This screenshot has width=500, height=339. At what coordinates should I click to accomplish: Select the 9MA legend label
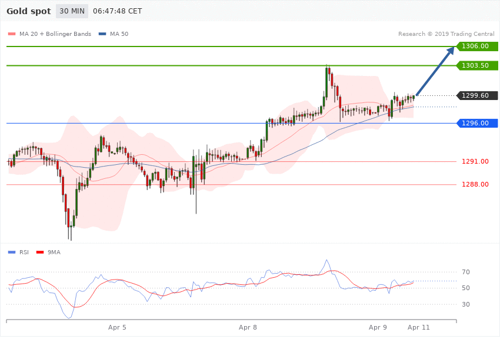pos(54,252)
